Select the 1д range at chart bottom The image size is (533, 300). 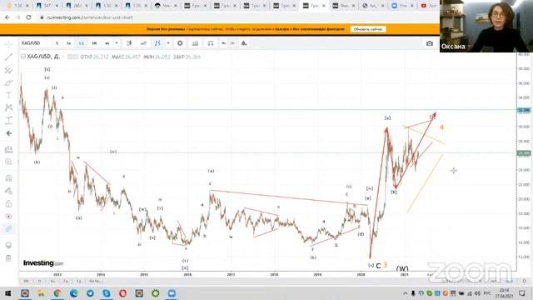point(78,282)
